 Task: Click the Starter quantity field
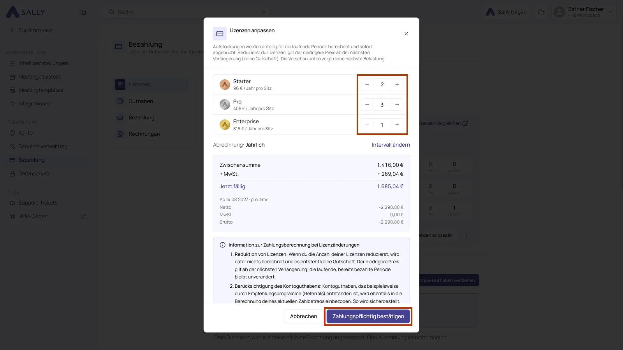[x=382, y=84]
